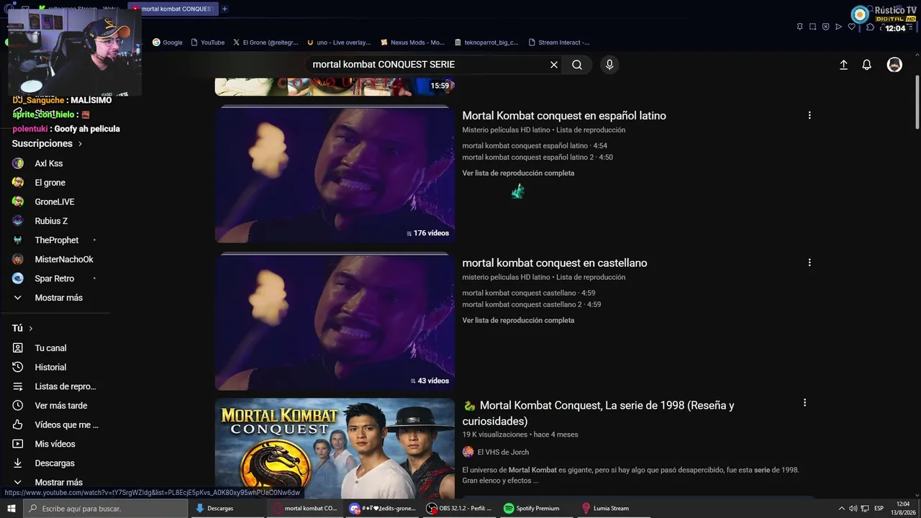Open 'mortal kombat conquest en castellano' title
This screenshot has height=518, width=921.
(x=555, y=263)
